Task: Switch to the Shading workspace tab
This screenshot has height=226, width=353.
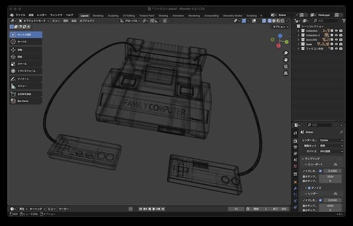Action: 163,16
